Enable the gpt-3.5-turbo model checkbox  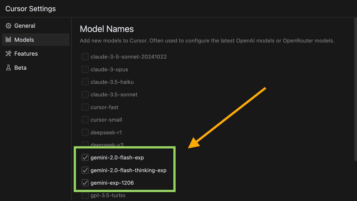click(85, 195)
